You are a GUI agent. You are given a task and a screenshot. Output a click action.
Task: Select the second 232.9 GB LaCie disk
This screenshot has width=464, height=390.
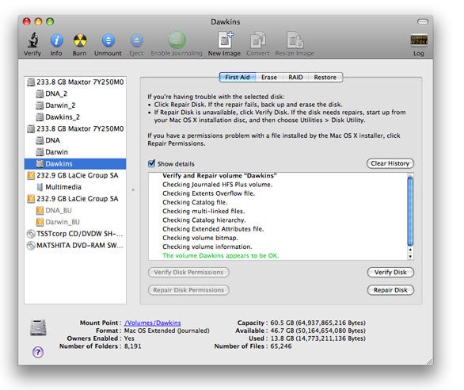pyautogui.click(x=75, y=198)
